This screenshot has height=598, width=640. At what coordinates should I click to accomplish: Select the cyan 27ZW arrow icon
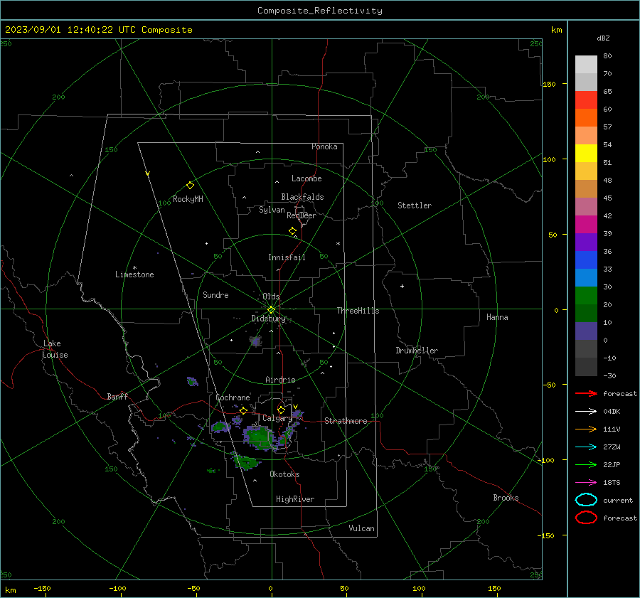pyautogui.click(x=586, y=447)
